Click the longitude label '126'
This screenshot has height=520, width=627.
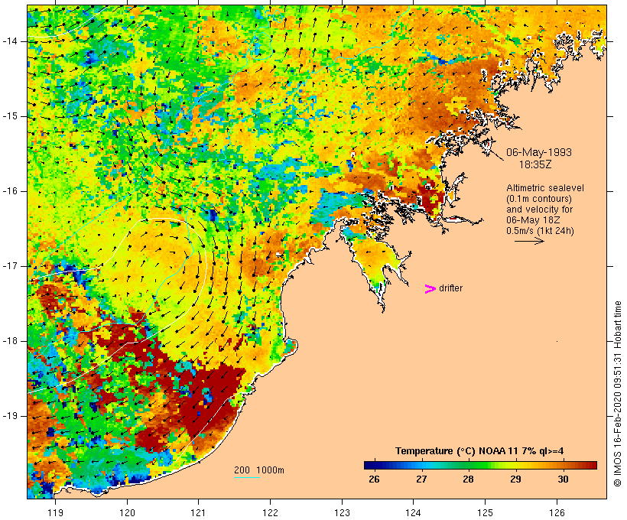click(557, 512)
